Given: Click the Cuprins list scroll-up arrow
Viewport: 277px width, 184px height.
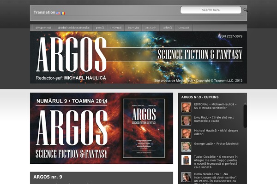Looking at the screenshot, I should (245, 103).
